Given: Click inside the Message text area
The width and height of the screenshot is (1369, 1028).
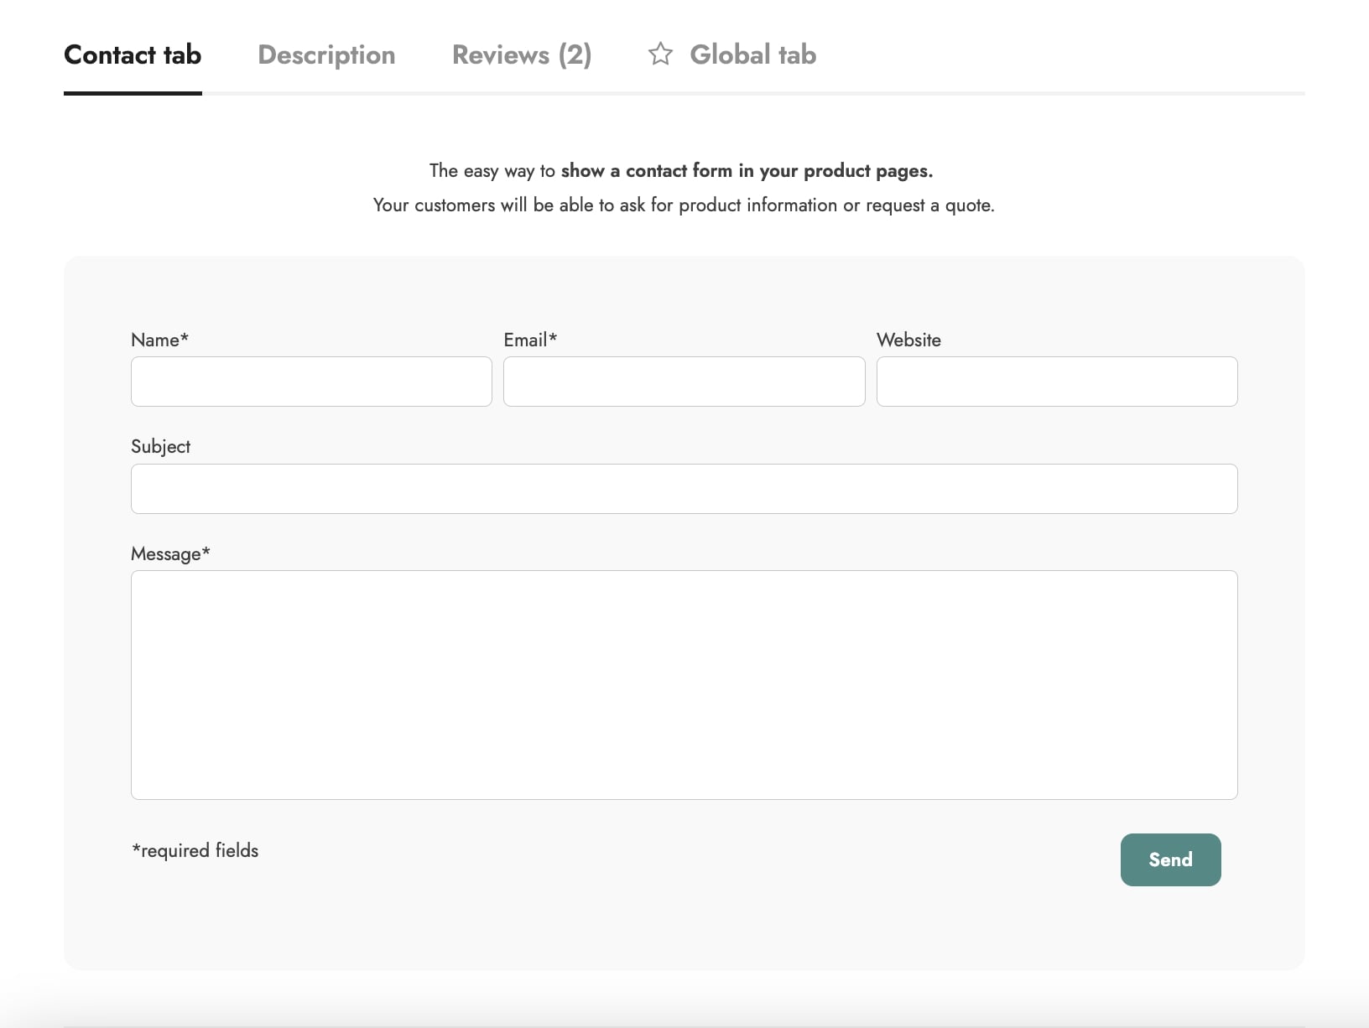Looking at the screenshot, I should (x=684, y=684).
